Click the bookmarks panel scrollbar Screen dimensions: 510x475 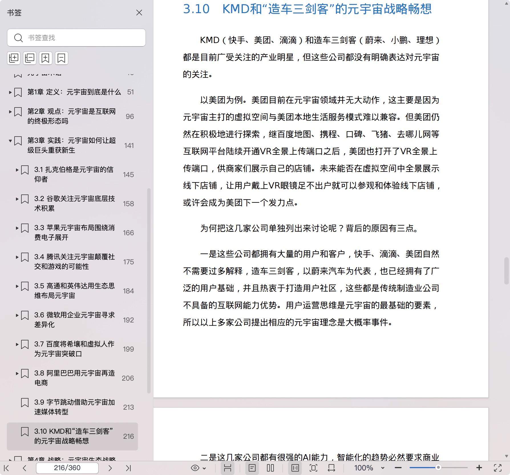(x=149, y=291)
